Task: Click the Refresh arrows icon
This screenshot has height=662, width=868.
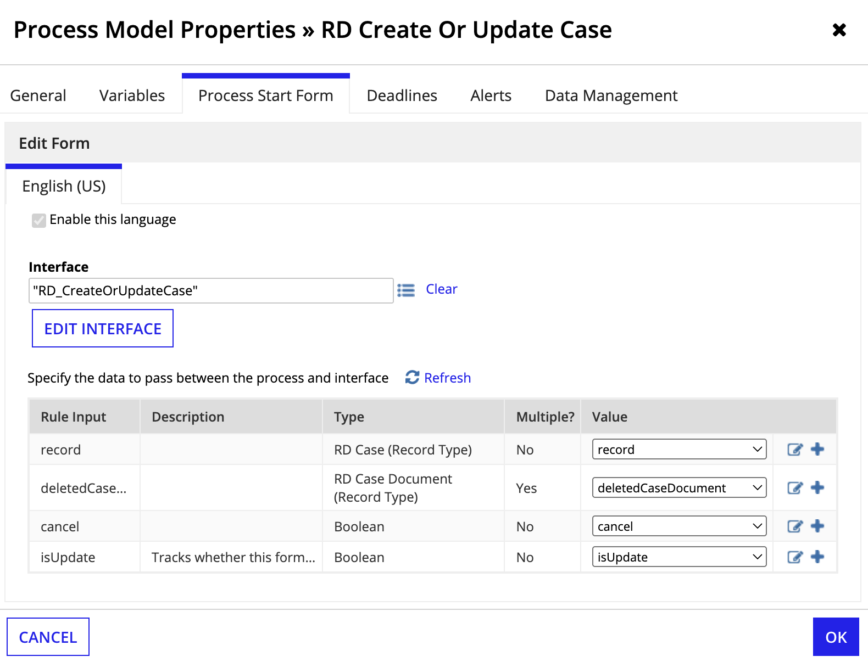Action: [412, 378]
